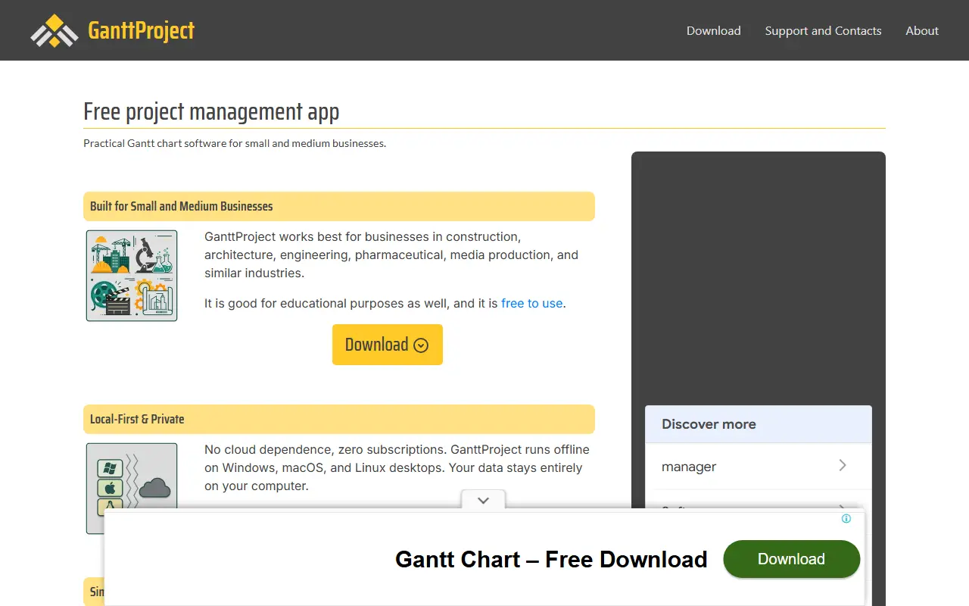Open Download in the top navigation bar
This screenshot has width=969, height=606.
point(714,31)
